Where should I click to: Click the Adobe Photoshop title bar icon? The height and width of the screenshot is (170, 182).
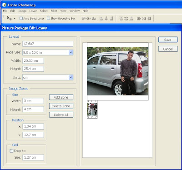4,5
